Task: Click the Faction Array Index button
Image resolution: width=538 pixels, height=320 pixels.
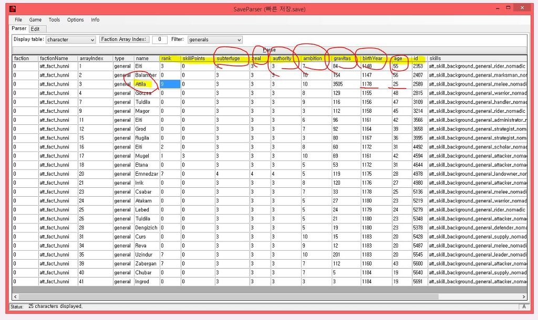Action: click(123, 39)
